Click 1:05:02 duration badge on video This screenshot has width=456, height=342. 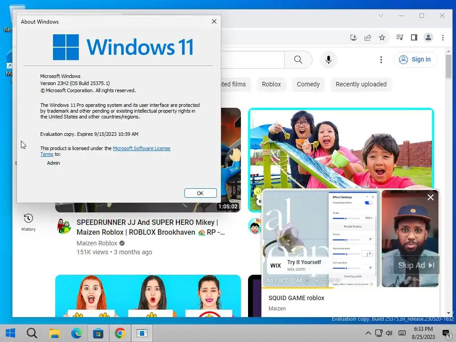(x=228, y=207)
